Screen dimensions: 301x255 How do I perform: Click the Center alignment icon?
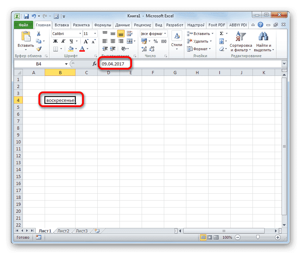(113, 41)
